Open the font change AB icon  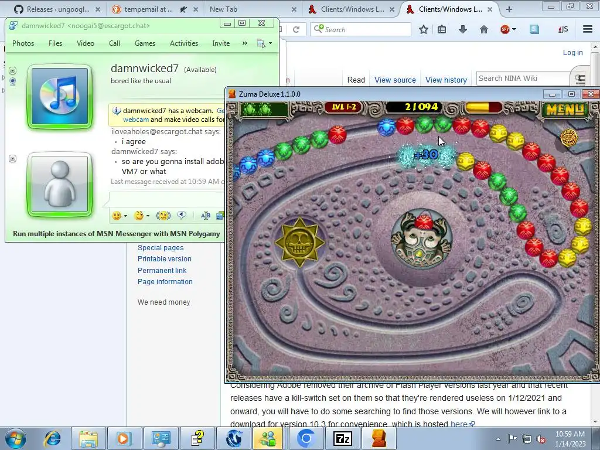206,216
